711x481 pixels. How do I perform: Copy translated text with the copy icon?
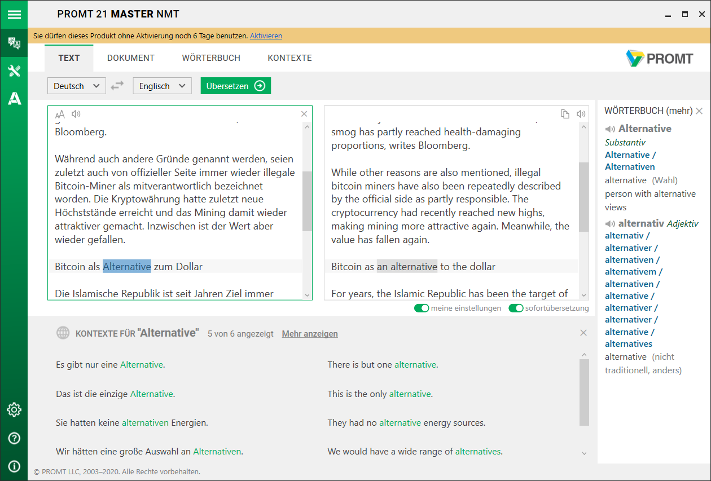[x=565, y=114]
